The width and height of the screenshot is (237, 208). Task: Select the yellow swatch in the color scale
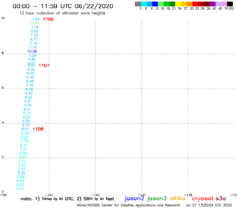[178, 4]
